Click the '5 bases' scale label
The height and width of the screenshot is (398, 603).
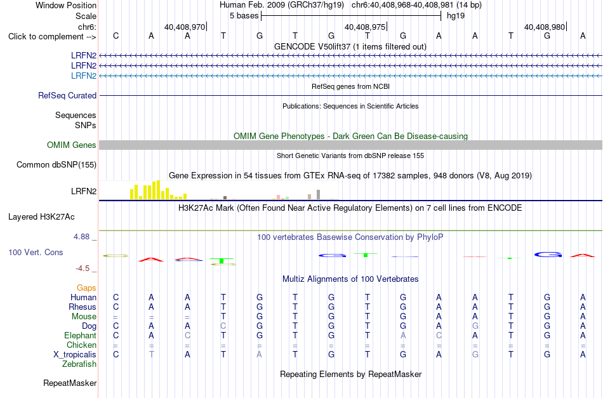[244, 16]
